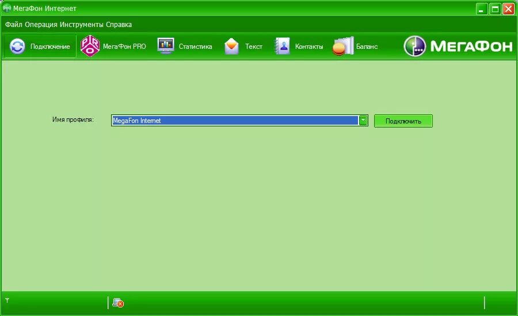Expand the profile name dropdown arrow
The image size is (518, 316).
[x=363, y=121]
